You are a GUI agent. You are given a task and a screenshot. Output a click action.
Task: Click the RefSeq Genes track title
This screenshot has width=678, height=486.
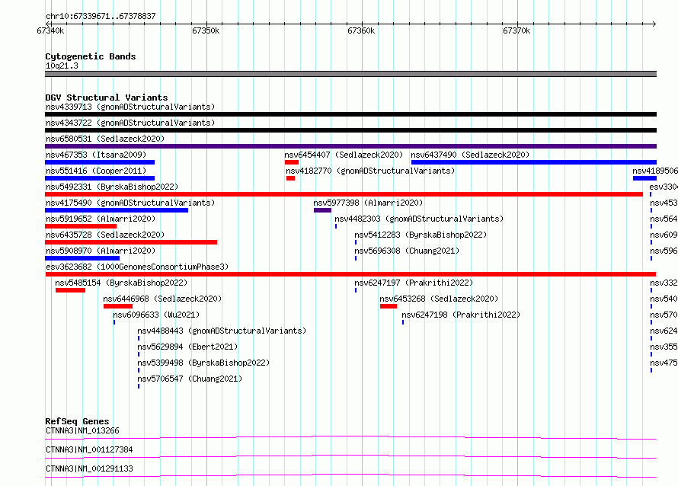77,421
